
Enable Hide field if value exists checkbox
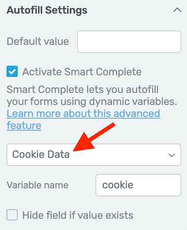pos(12,215)
